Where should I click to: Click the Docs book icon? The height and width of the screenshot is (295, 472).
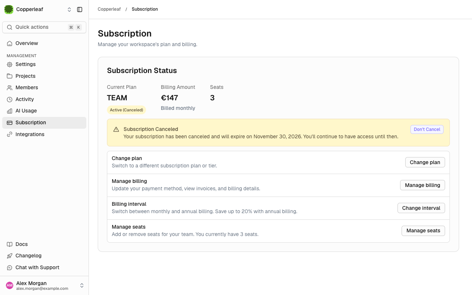[x=10, y=244]
